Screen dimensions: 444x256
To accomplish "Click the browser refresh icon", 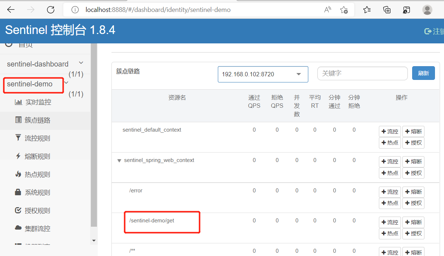I will pyautogui.click(x=51, y=10).
